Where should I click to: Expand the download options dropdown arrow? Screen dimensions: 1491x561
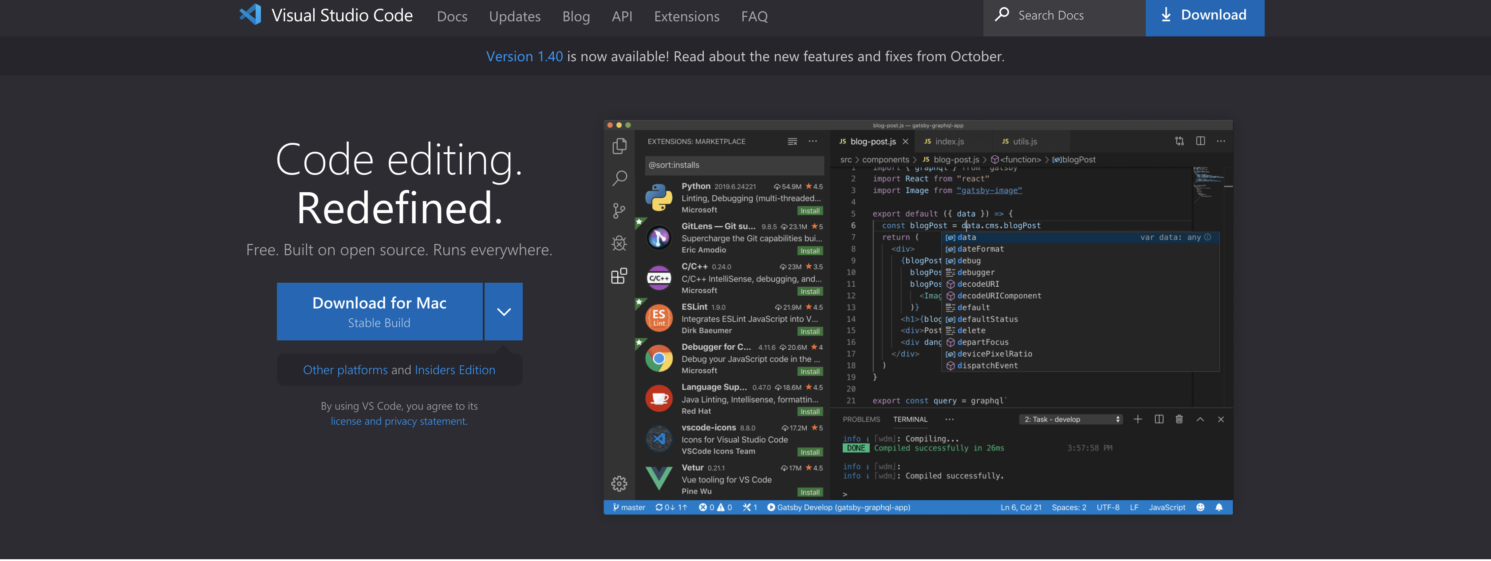coord(504,312)
